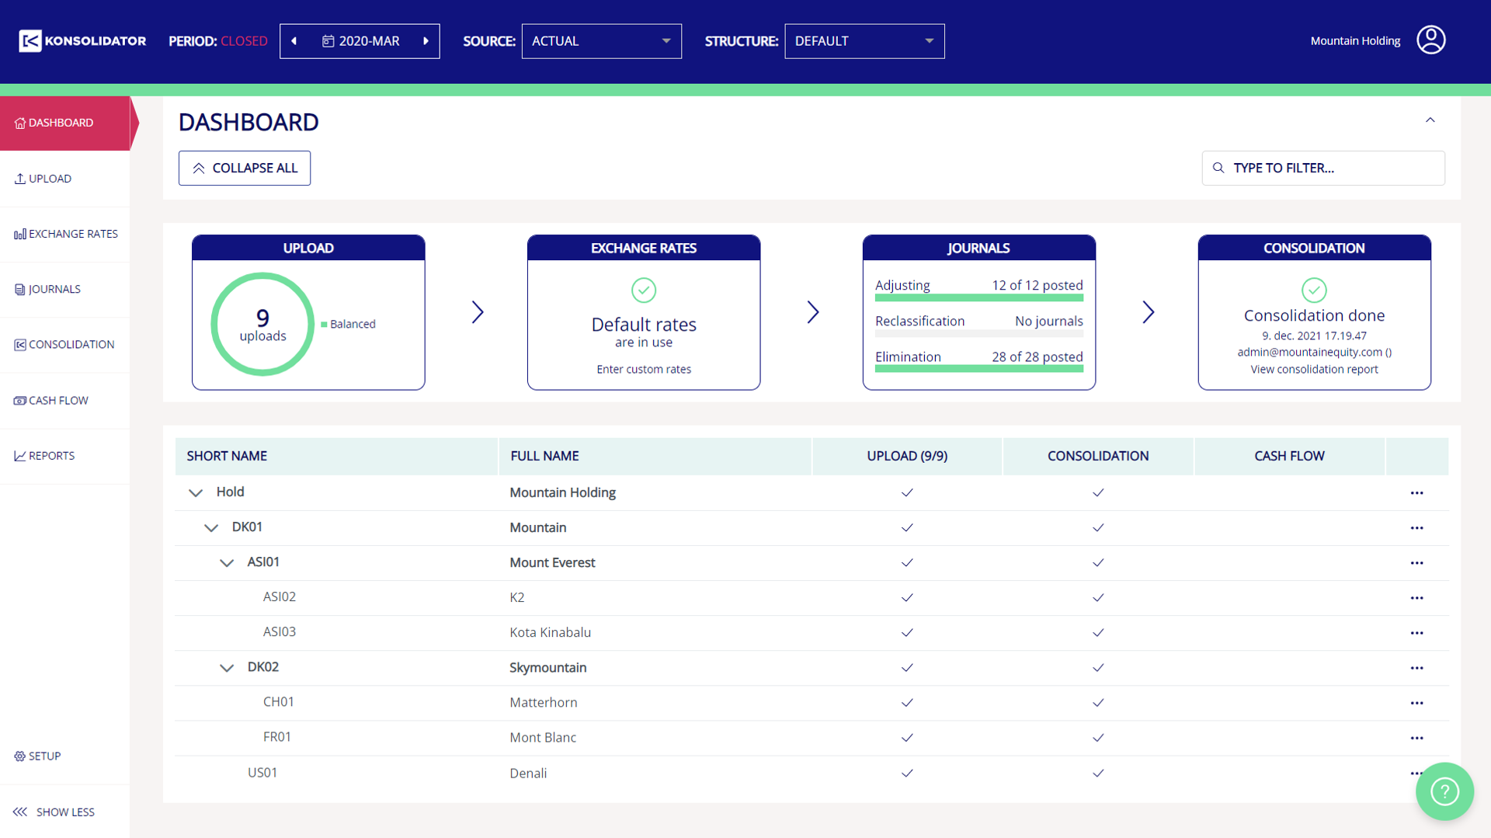
Task: Open Cash Flow in the sidebar
Action: coord(65,401)
